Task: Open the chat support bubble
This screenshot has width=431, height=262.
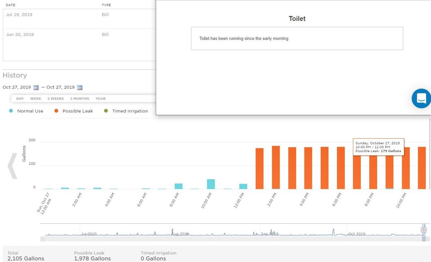Action: (x=421, y=98)
